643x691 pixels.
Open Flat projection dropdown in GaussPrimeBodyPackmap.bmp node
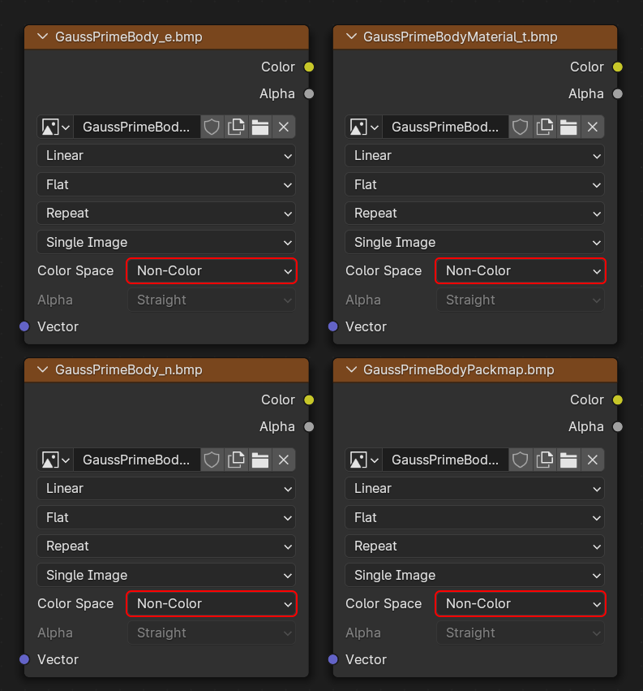pyautogui.click(x=474, y=517)
